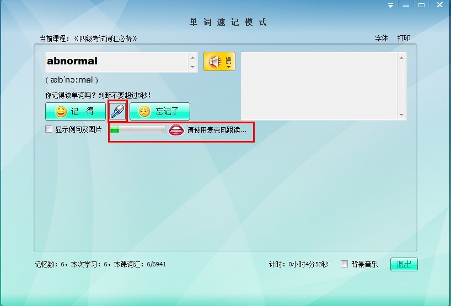Maximize the application window
The width and height of the screenshot is (451, 306).
tap(422, 5)
